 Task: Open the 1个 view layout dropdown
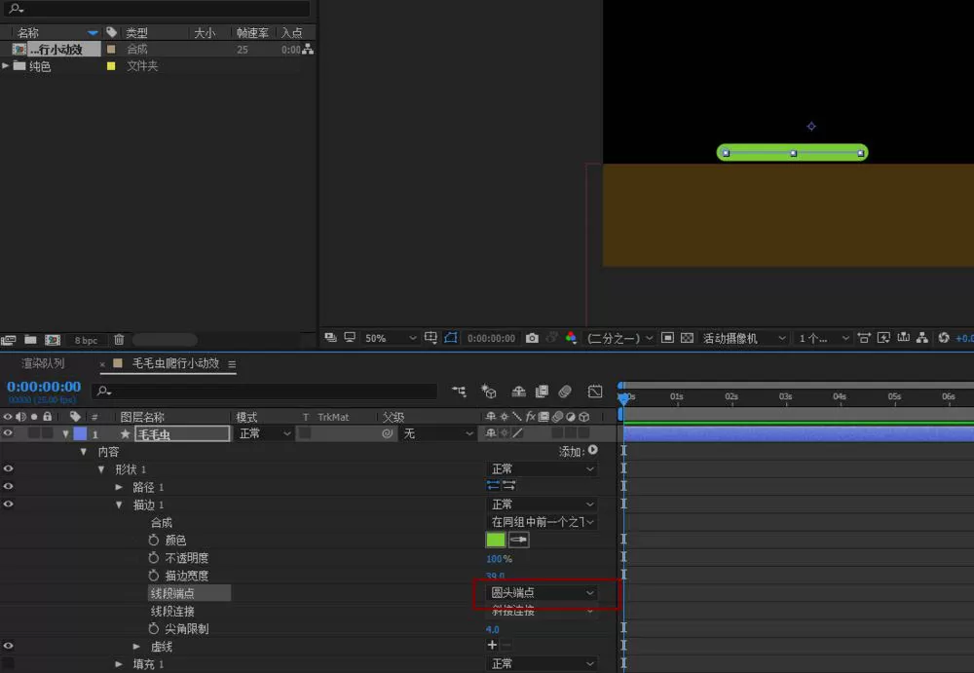(823, 337)
